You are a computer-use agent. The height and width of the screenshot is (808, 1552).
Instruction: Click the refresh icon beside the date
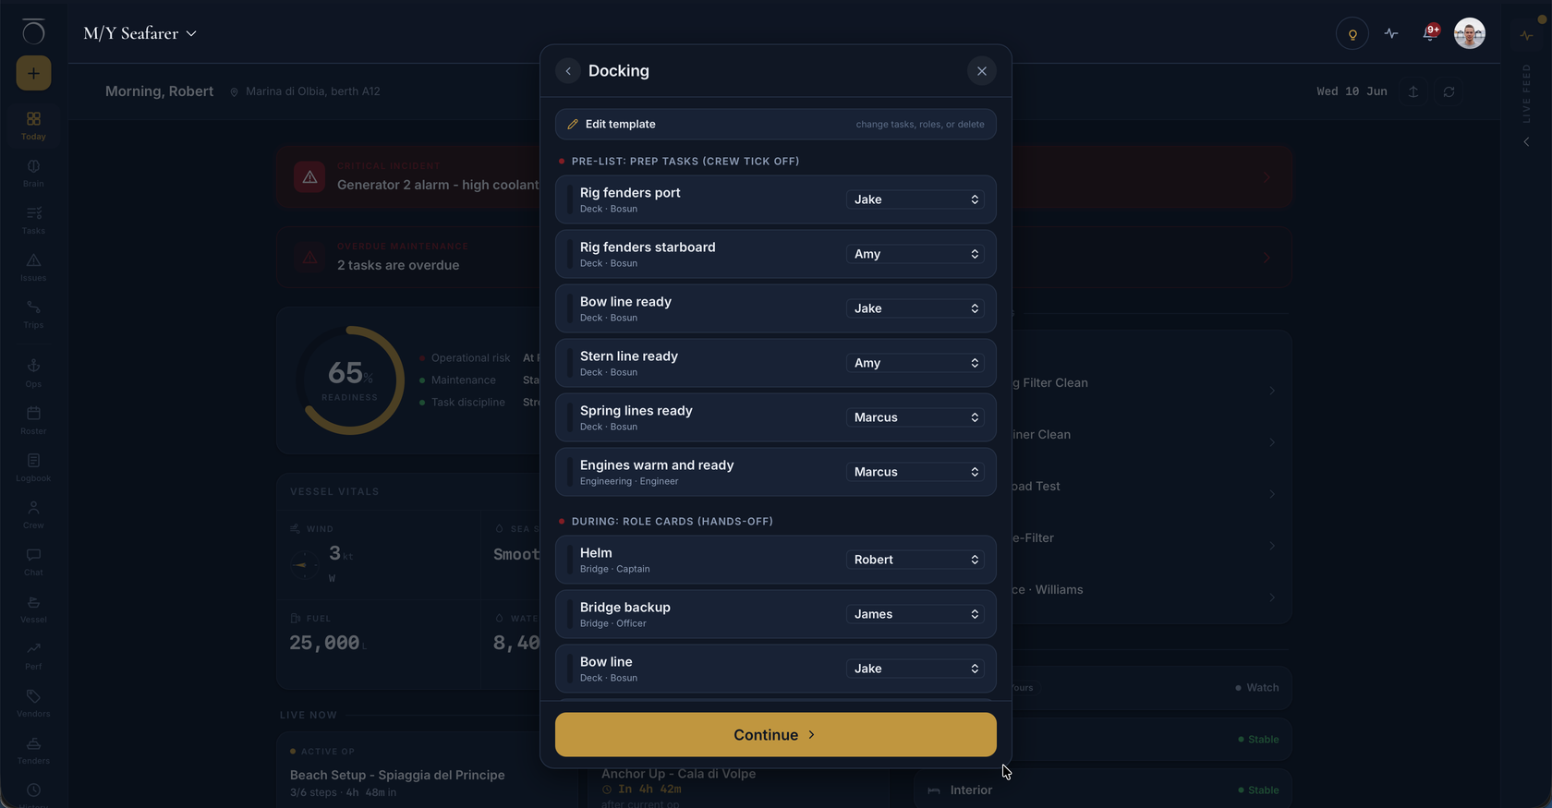coord(1449,91)
